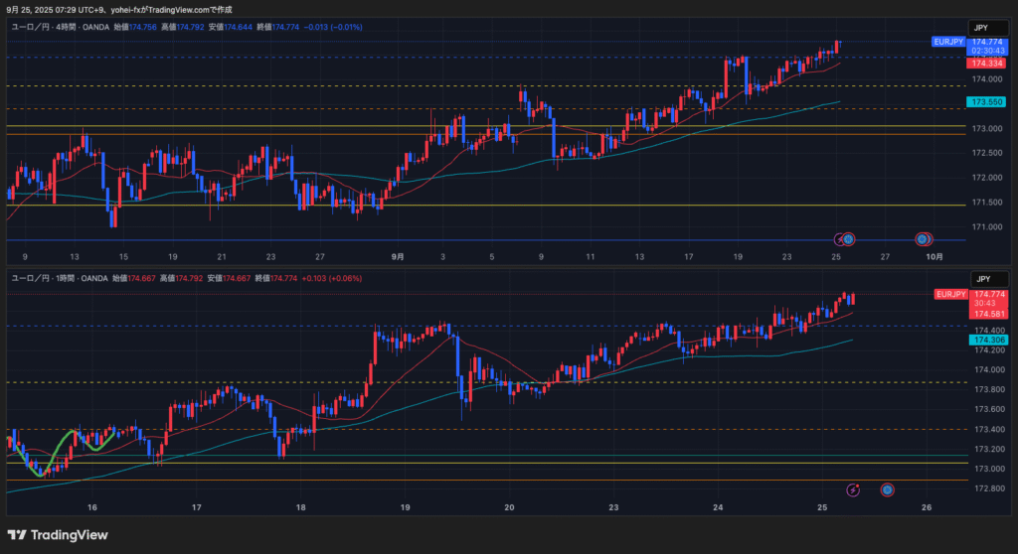Click the 10月 label on the 4-hour time axis
The width and height of the screenshot is (1018, 554).
click(x=934, y=255)
